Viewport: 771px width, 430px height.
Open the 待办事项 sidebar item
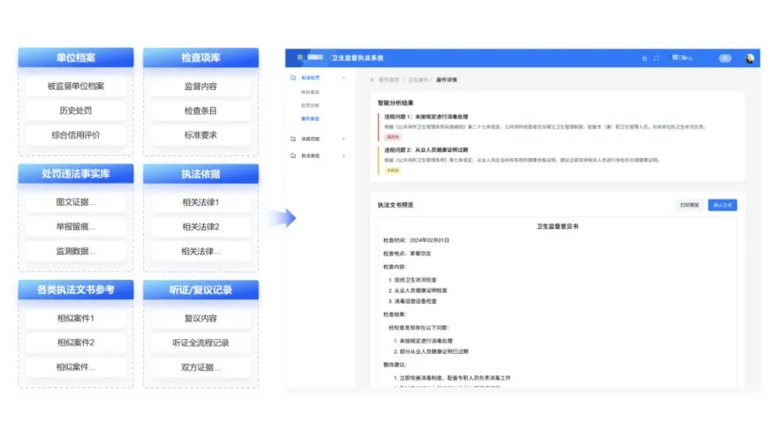click(x=310, y=92)
